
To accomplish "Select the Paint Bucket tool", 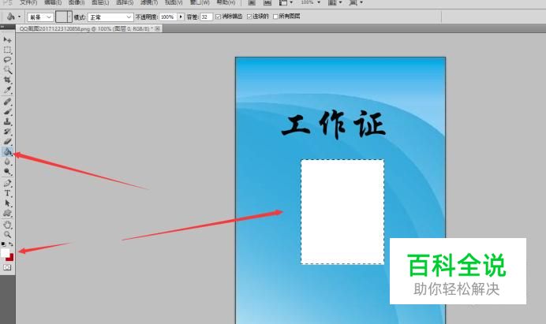I will (x=7, y=151).
